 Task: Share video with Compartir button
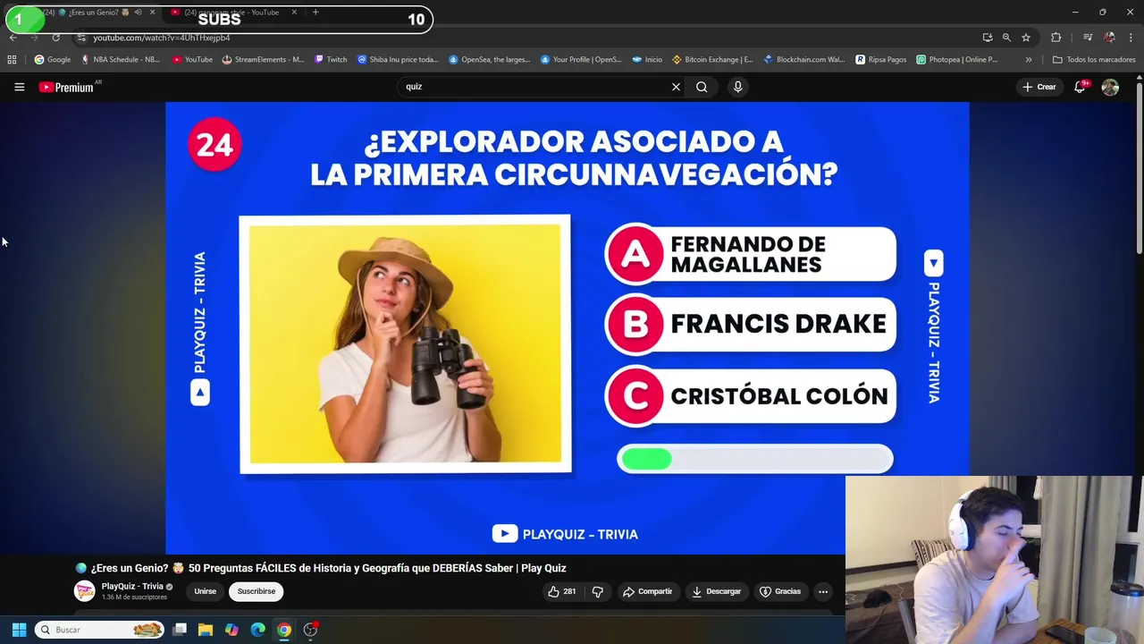647,591
